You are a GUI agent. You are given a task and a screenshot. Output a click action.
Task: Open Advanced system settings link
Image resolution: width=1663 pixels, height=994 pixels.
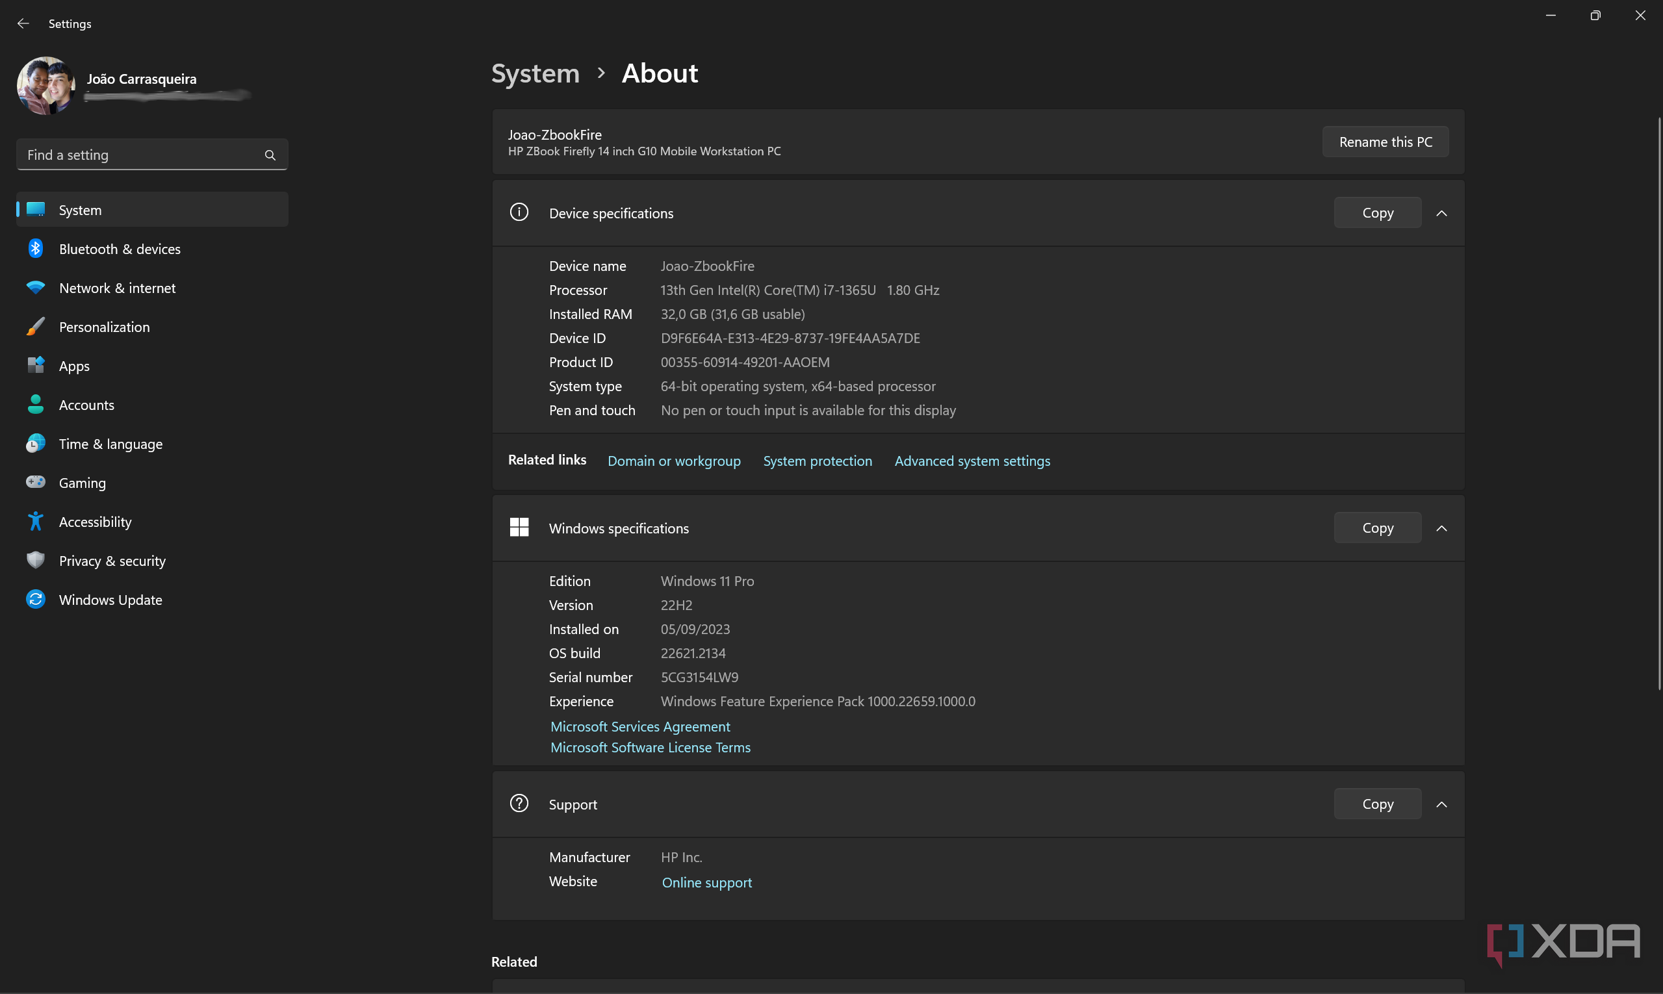(x=972, y=461)
